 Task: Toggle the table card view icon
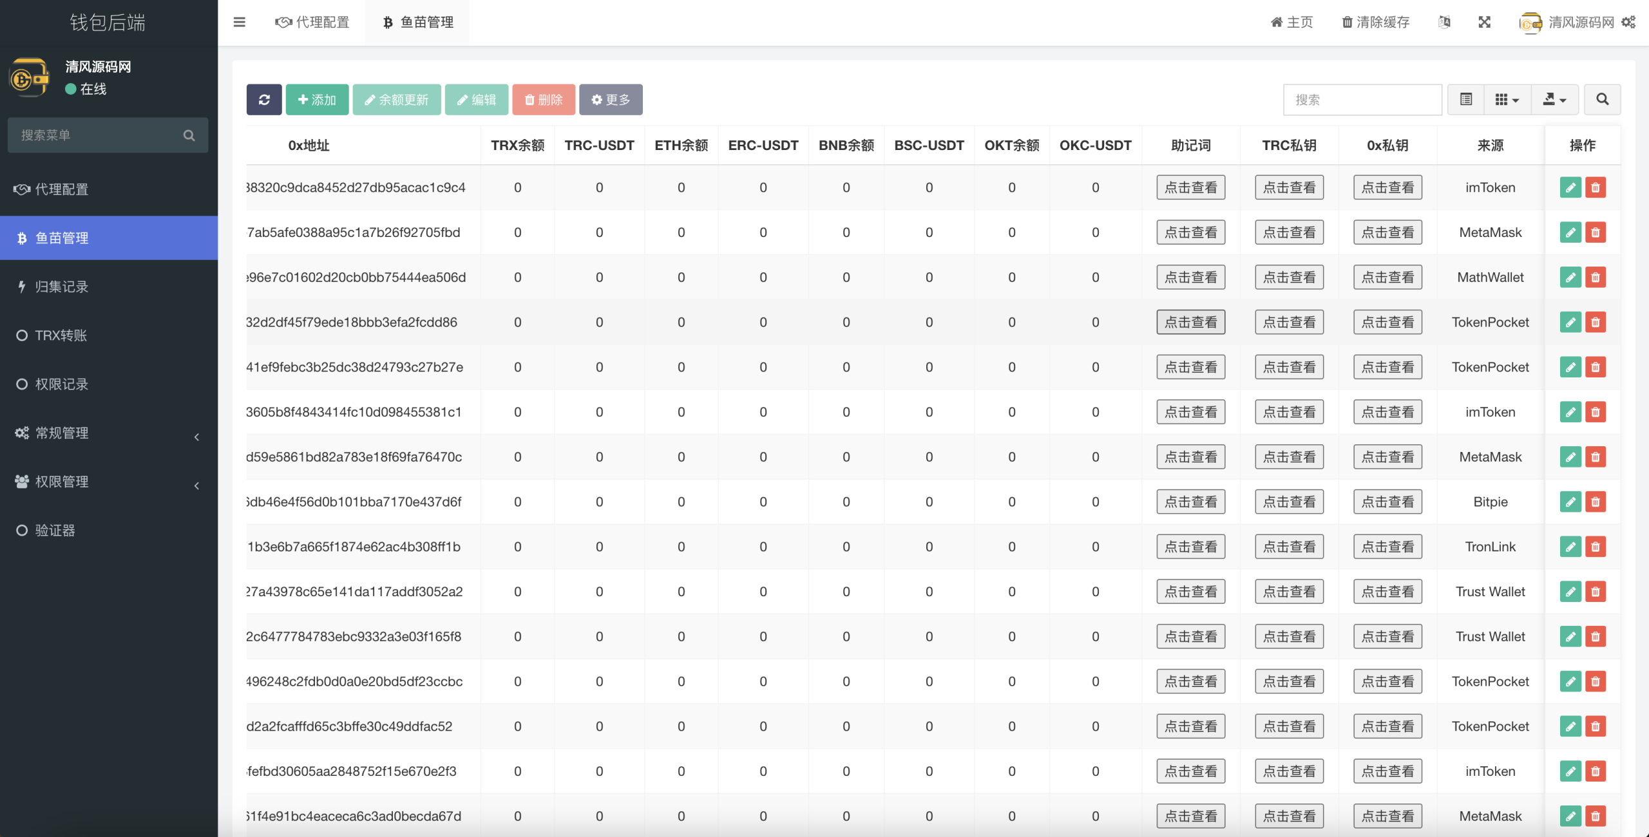[x=1466, y=100]
